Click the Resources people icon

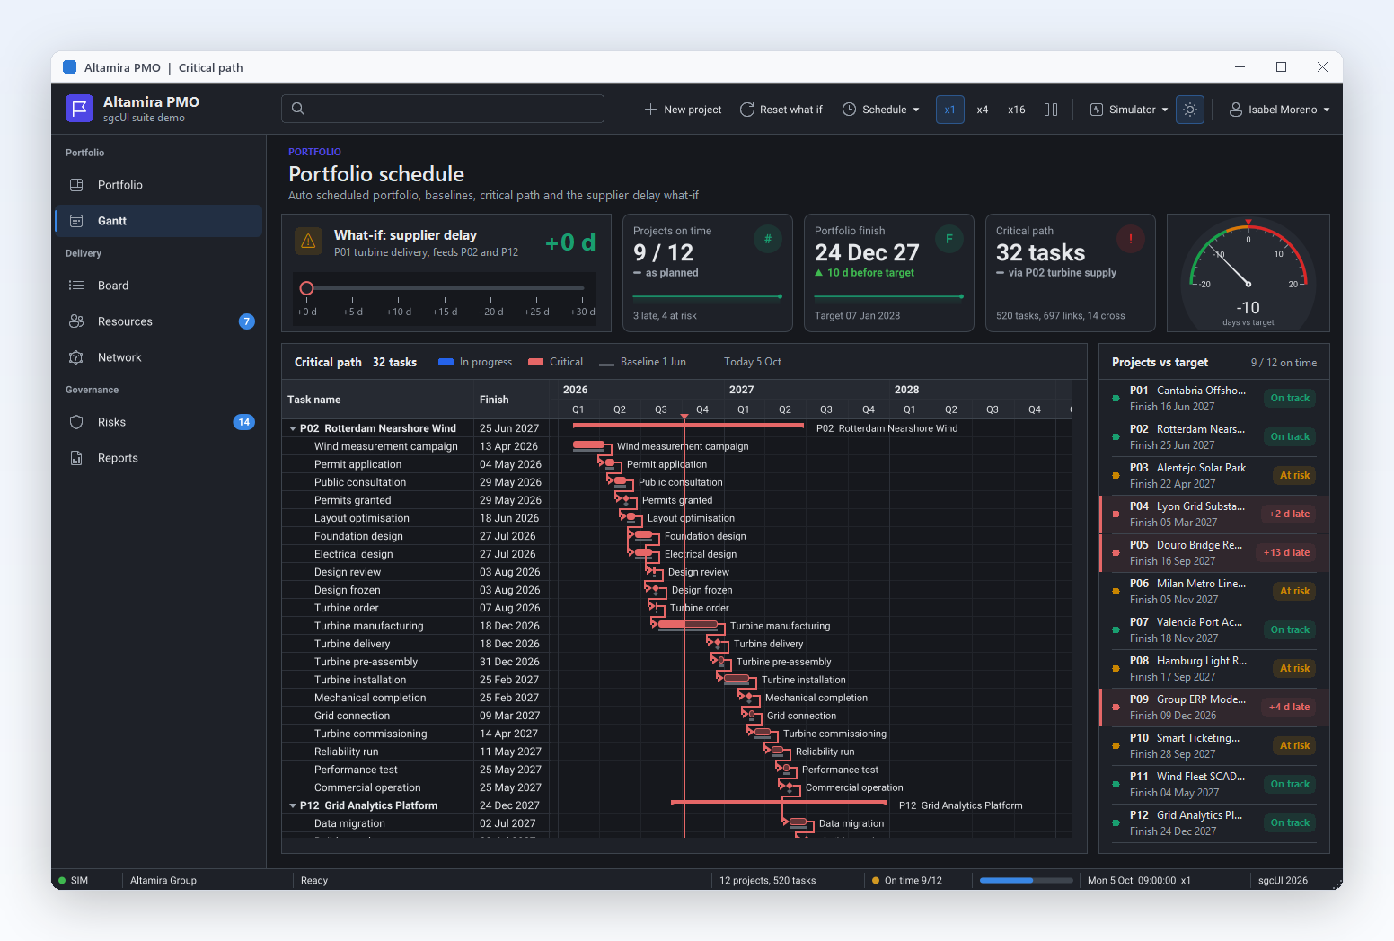click(x=76, y=321)
